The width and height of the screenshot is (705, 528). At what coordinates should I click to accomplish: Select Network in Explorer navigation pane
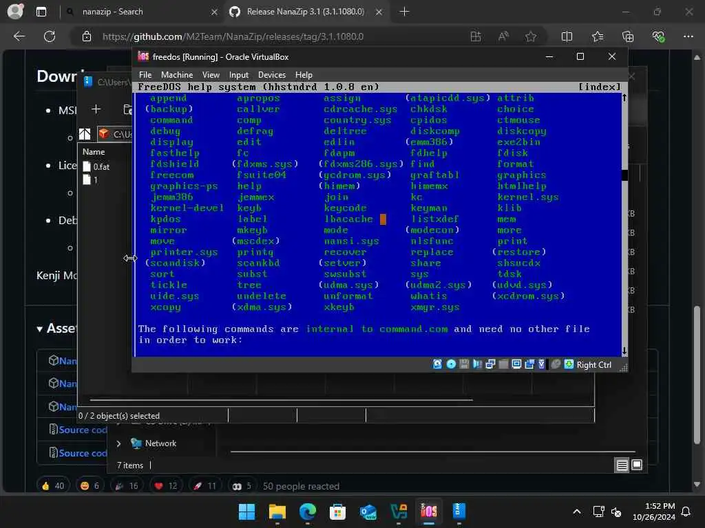pos(160,443)
